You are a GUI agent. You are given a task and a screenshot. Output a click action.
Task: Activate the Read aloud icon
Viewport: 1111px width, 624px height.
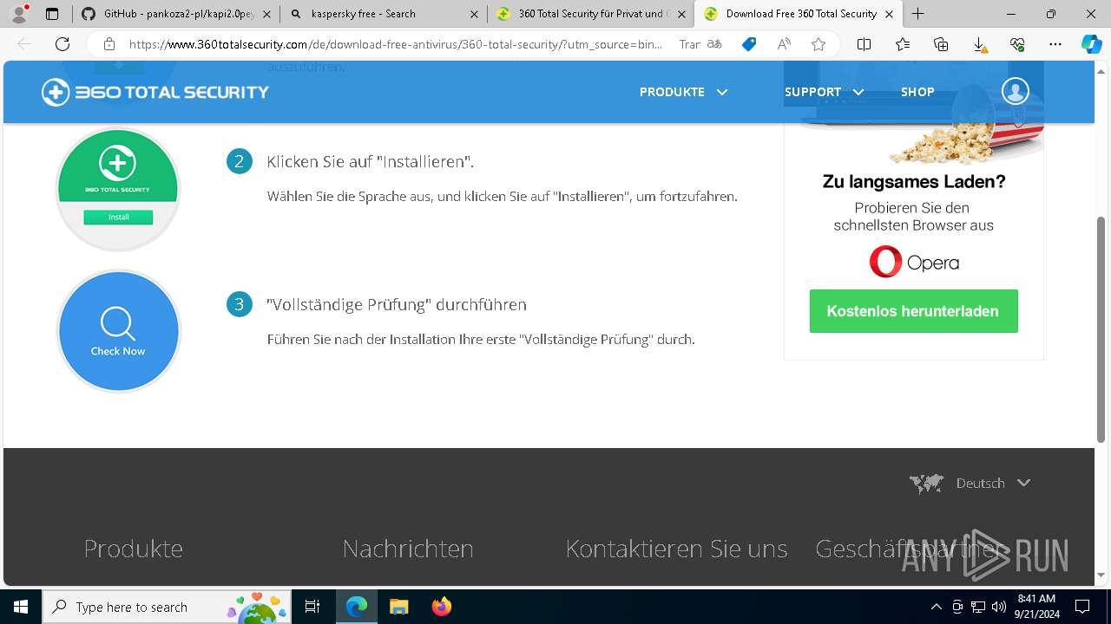click(784, 44)
